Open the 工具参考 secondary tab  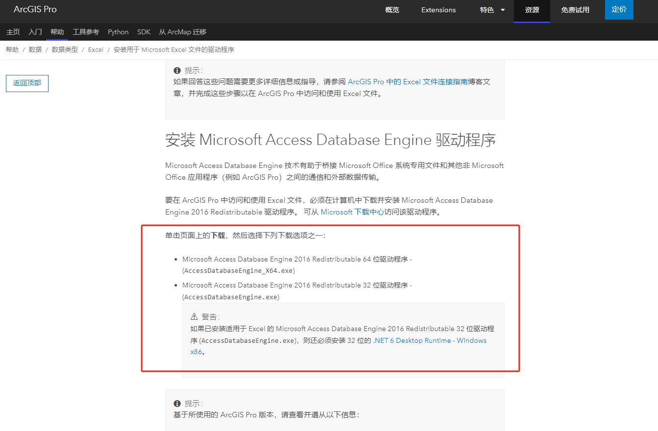(86, 32)
